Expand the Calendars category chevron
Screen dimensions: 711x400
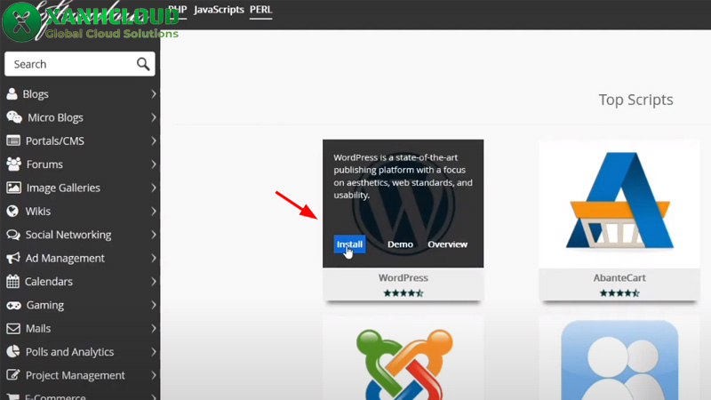pyautogui.click(x=154, y=282)
